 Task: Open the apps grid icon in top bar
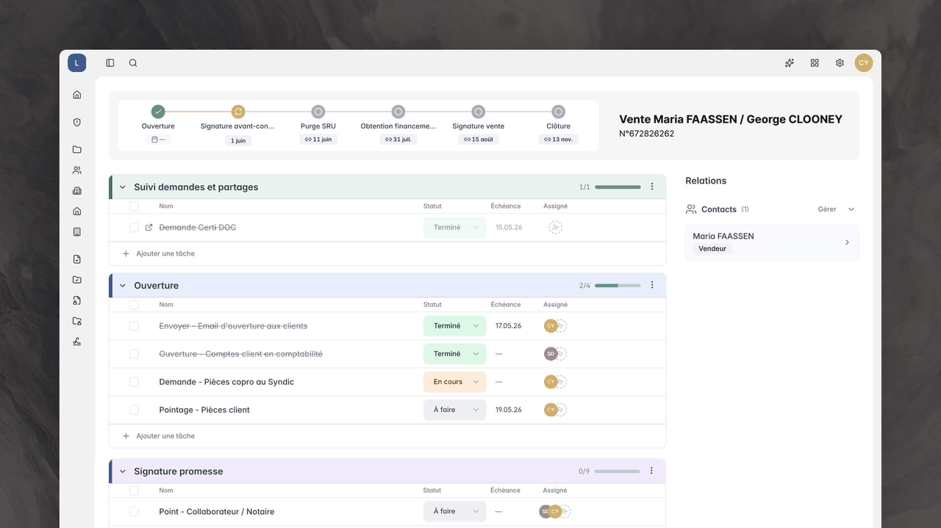click(x=815, y=63)
